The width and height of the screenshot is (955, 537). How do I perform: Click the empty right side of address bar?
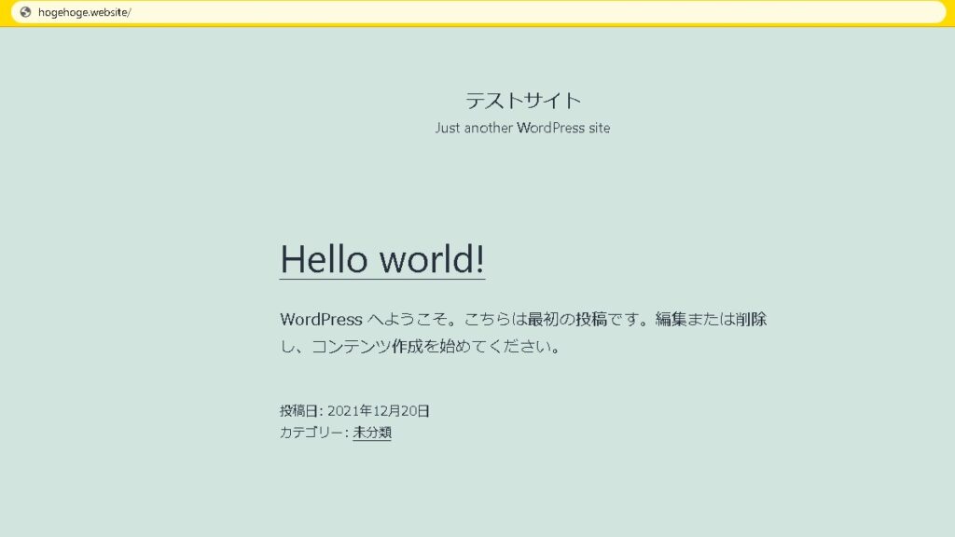(x=560, y=12)
